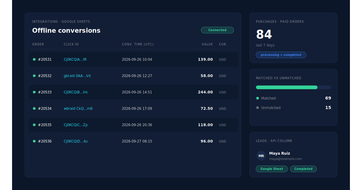Viewport: 362px width, 190px height.
Task: Click USD in the #20536 row
Action: 222,141
